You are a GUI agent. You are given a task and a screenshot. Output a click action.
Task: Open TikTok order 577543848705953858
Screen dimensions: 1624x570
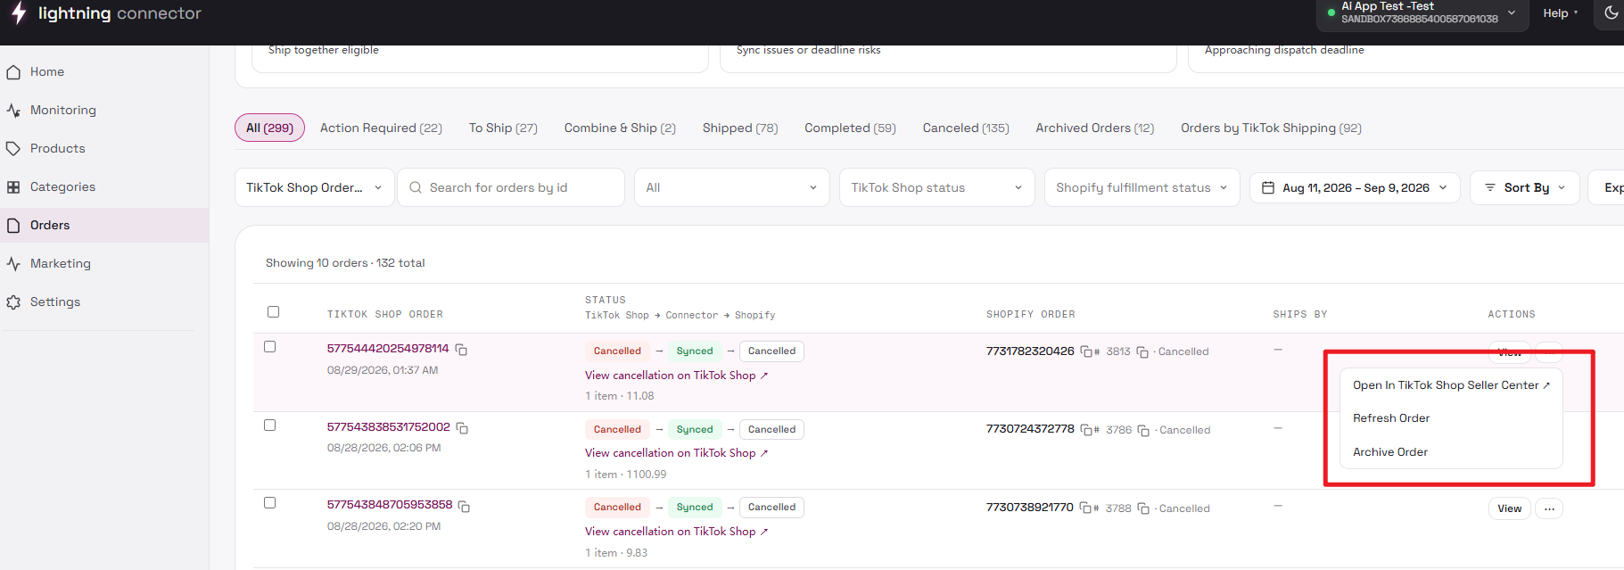(x=390, y=505)
